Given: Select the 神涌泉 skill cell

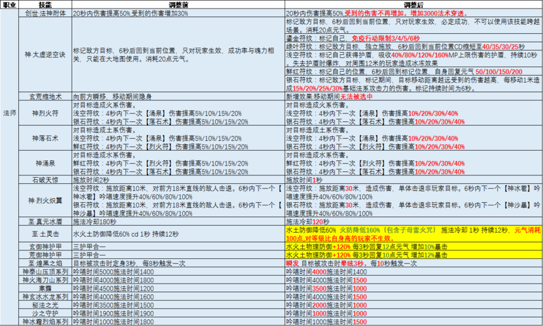Looking at the screenshot, I should click(x=46, y=163).
